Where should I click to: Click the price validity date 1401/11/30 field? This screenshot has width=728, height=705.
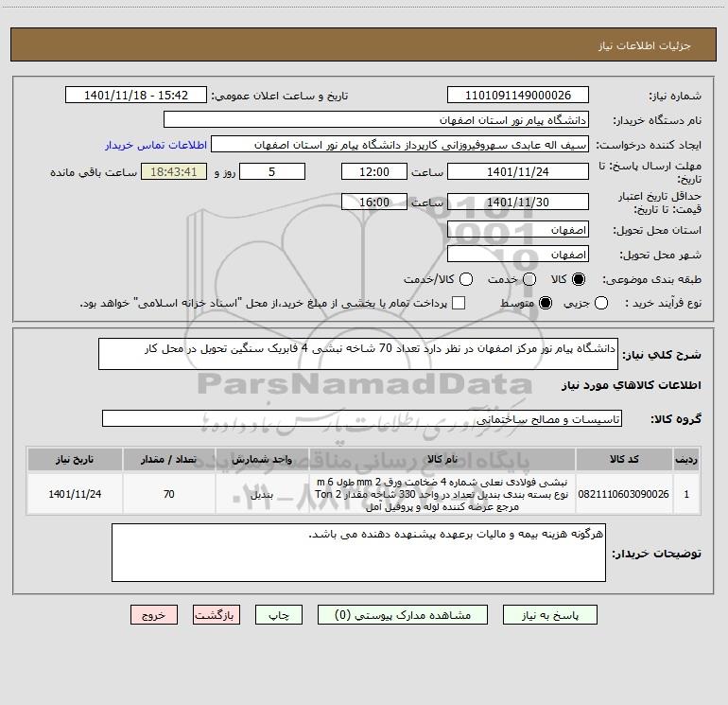(x=518, y=202)
